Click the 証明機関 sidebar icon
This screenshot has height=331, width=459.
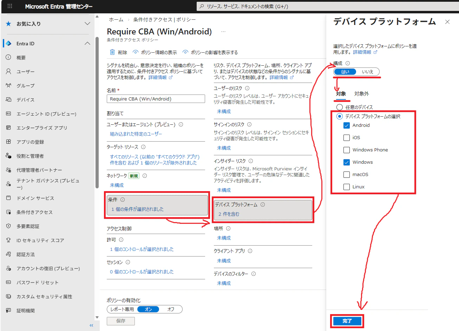point(8,310)
